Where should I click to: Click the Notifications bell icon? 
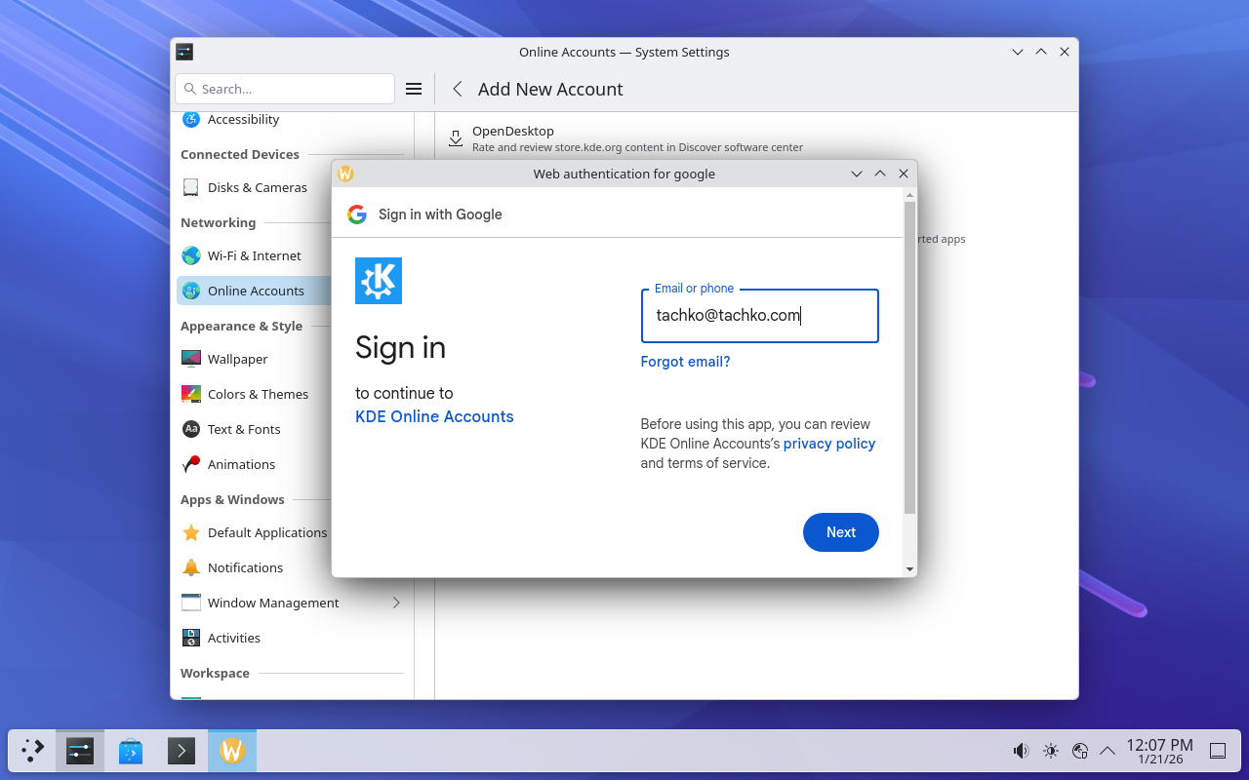(191, 567)
